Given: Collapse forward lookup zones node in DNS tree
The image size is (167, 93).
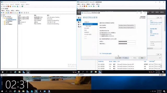Looking at the screenshot, I should (3, 18).
